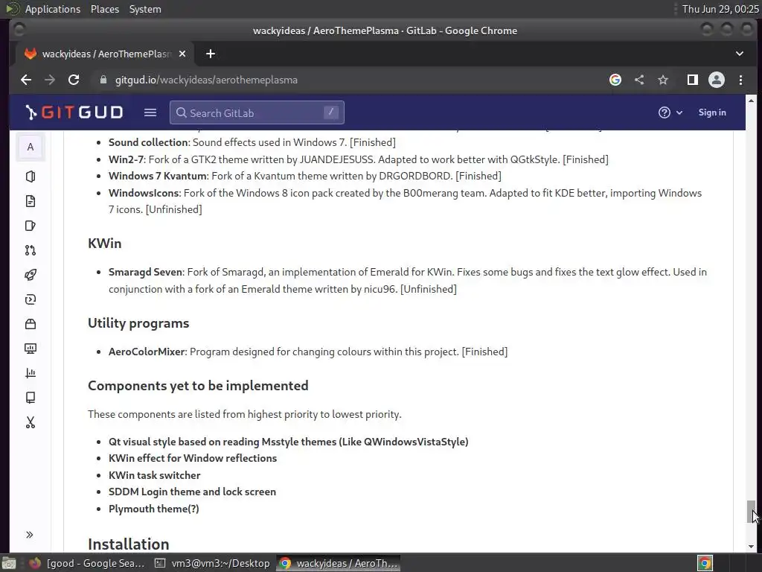762x572 pixels.
Task: Open Monitor sidebar icon
Action: [x=30, y=349]
